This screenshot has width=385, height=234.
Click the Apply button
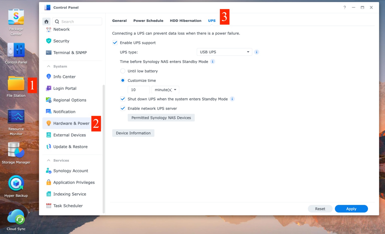coord(351,209)
